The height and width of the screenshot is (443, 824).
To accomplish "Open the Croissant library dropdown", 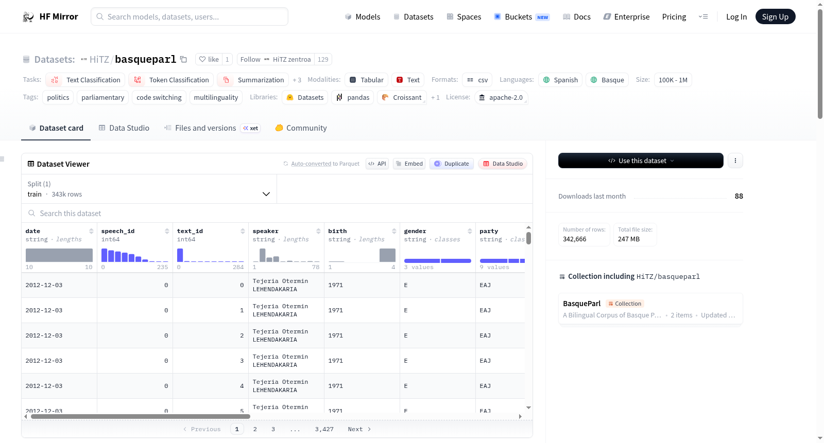I will click(x=402, y=97).
